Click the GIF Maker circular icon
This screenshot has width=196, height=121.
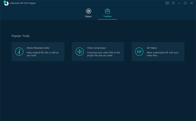139,52
